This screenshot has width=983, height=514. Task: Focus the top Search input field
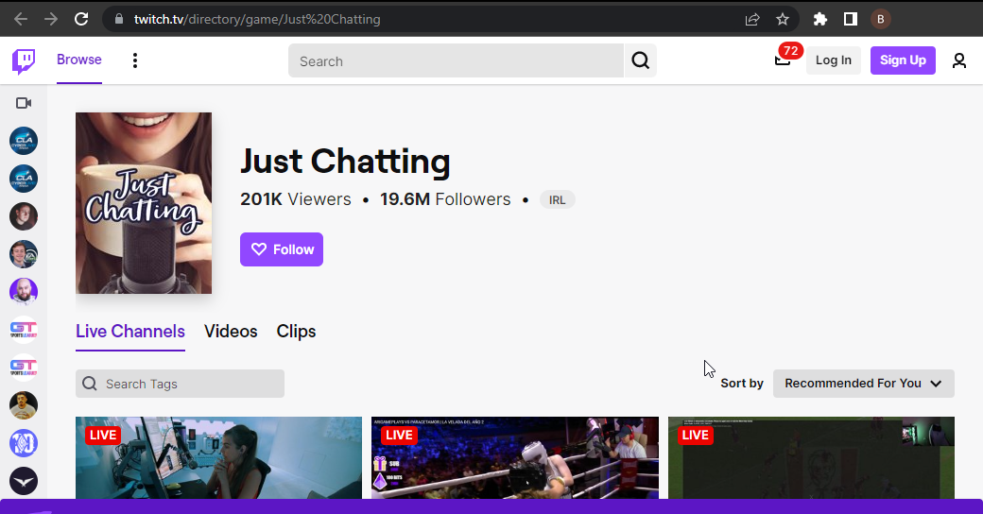456,60
